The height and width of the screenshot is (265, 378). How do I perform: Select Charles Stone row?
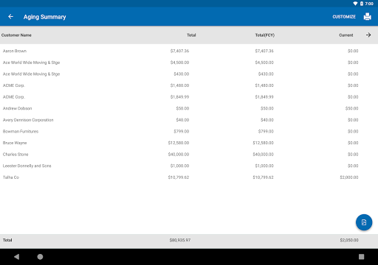pos(189,155)
